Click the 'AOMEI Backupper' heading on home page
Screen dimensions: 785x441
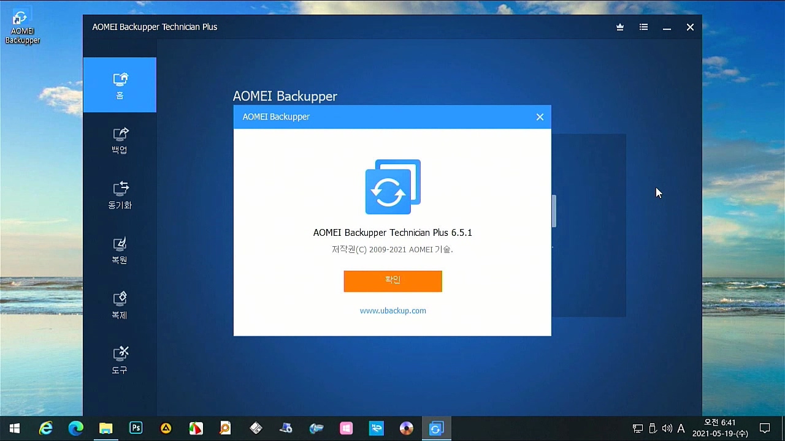(x=285, y=96)
